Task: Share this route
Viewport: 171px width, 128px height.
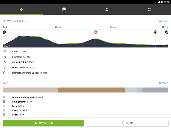Action: [x=128, y=123]
